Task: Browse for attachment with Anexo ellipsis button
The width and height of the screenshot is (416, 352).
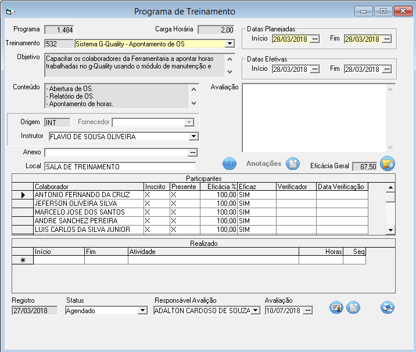Action: pyautogui.click(x=193, y=153)
